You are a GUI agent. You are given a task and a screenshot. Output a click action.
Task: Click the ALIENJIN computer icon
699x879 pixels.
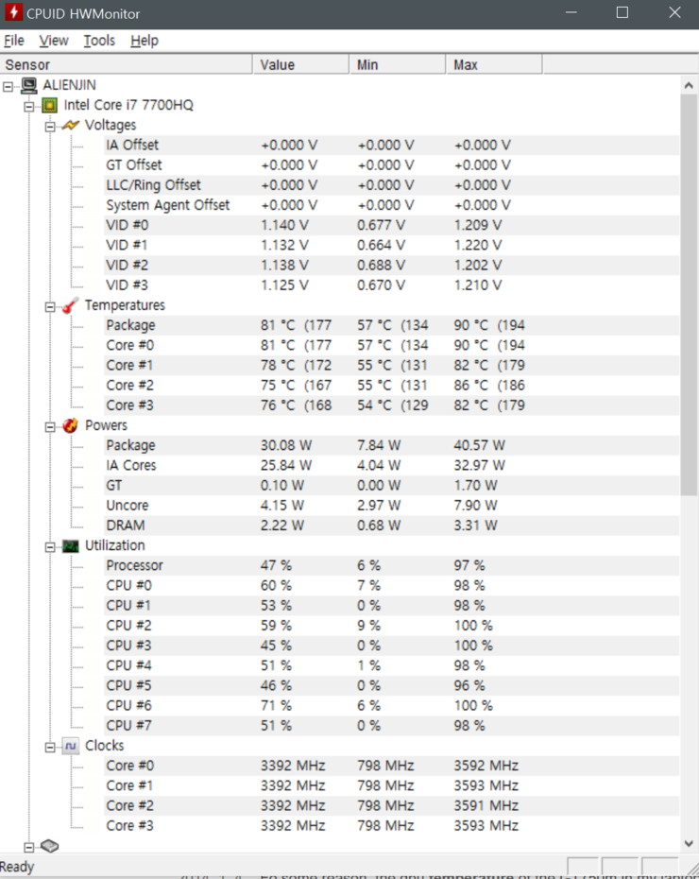click(29, 85)
